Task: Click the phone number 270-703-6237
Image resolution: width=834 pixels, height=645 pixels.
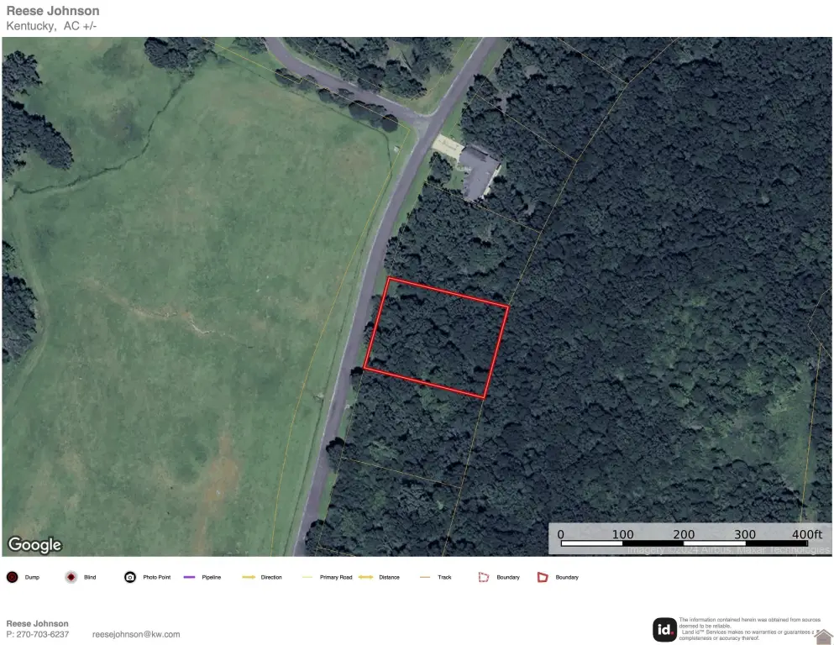Action: coord(43,634)
